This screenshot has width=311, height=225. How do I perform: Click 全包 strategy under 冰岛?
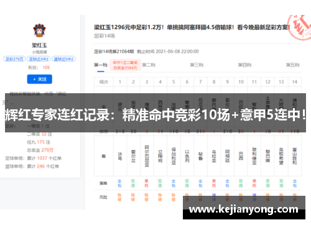click(119, 183)
